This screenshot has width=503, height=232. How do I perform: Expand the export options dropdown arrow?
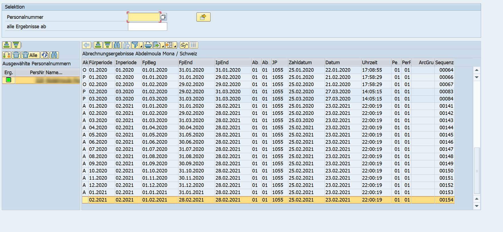click(x=163, y=46)
